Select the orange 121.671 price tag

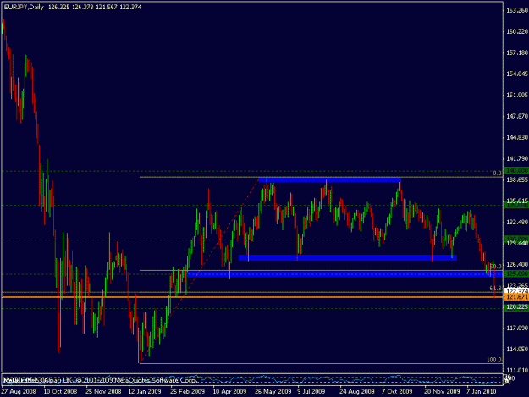[516, 297]
